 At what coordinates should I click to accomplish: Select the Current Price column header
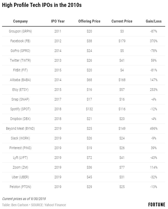click(122, 21)
